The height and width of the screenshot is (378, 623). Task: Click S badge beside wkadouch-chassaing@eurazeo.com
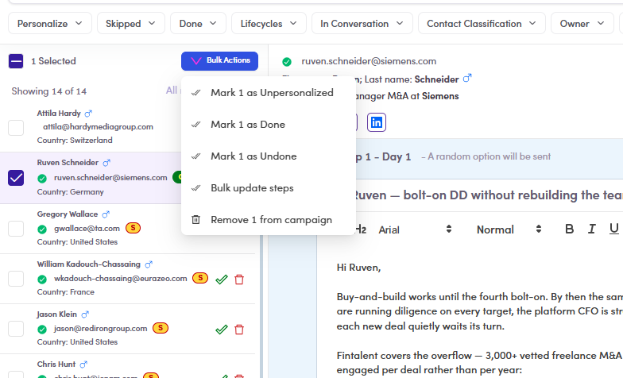coord(200,278)
